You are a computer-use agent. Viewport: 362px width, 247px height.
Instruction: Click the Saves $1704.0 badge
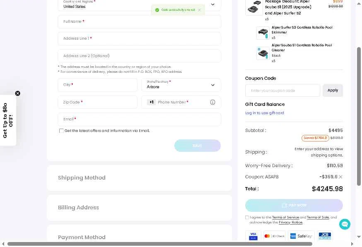pos(315,138)
